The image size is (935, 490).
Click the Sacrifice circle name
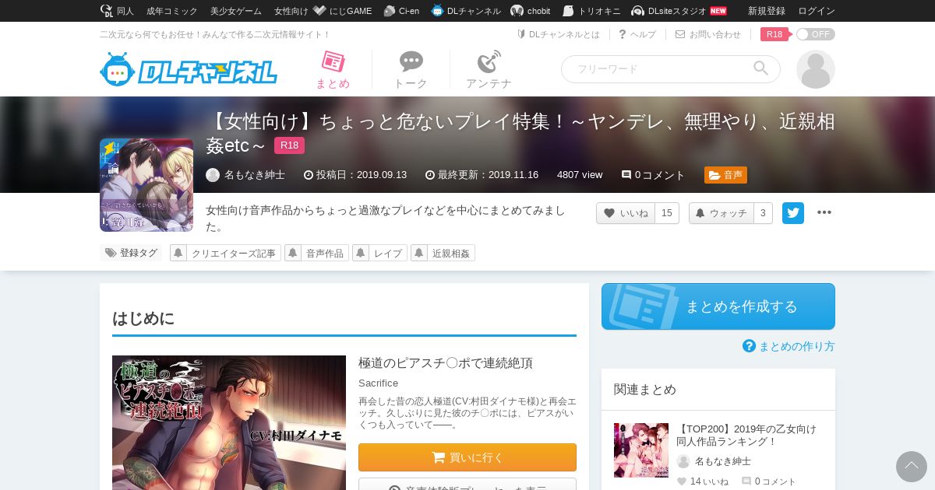click(x=378, y=383)
